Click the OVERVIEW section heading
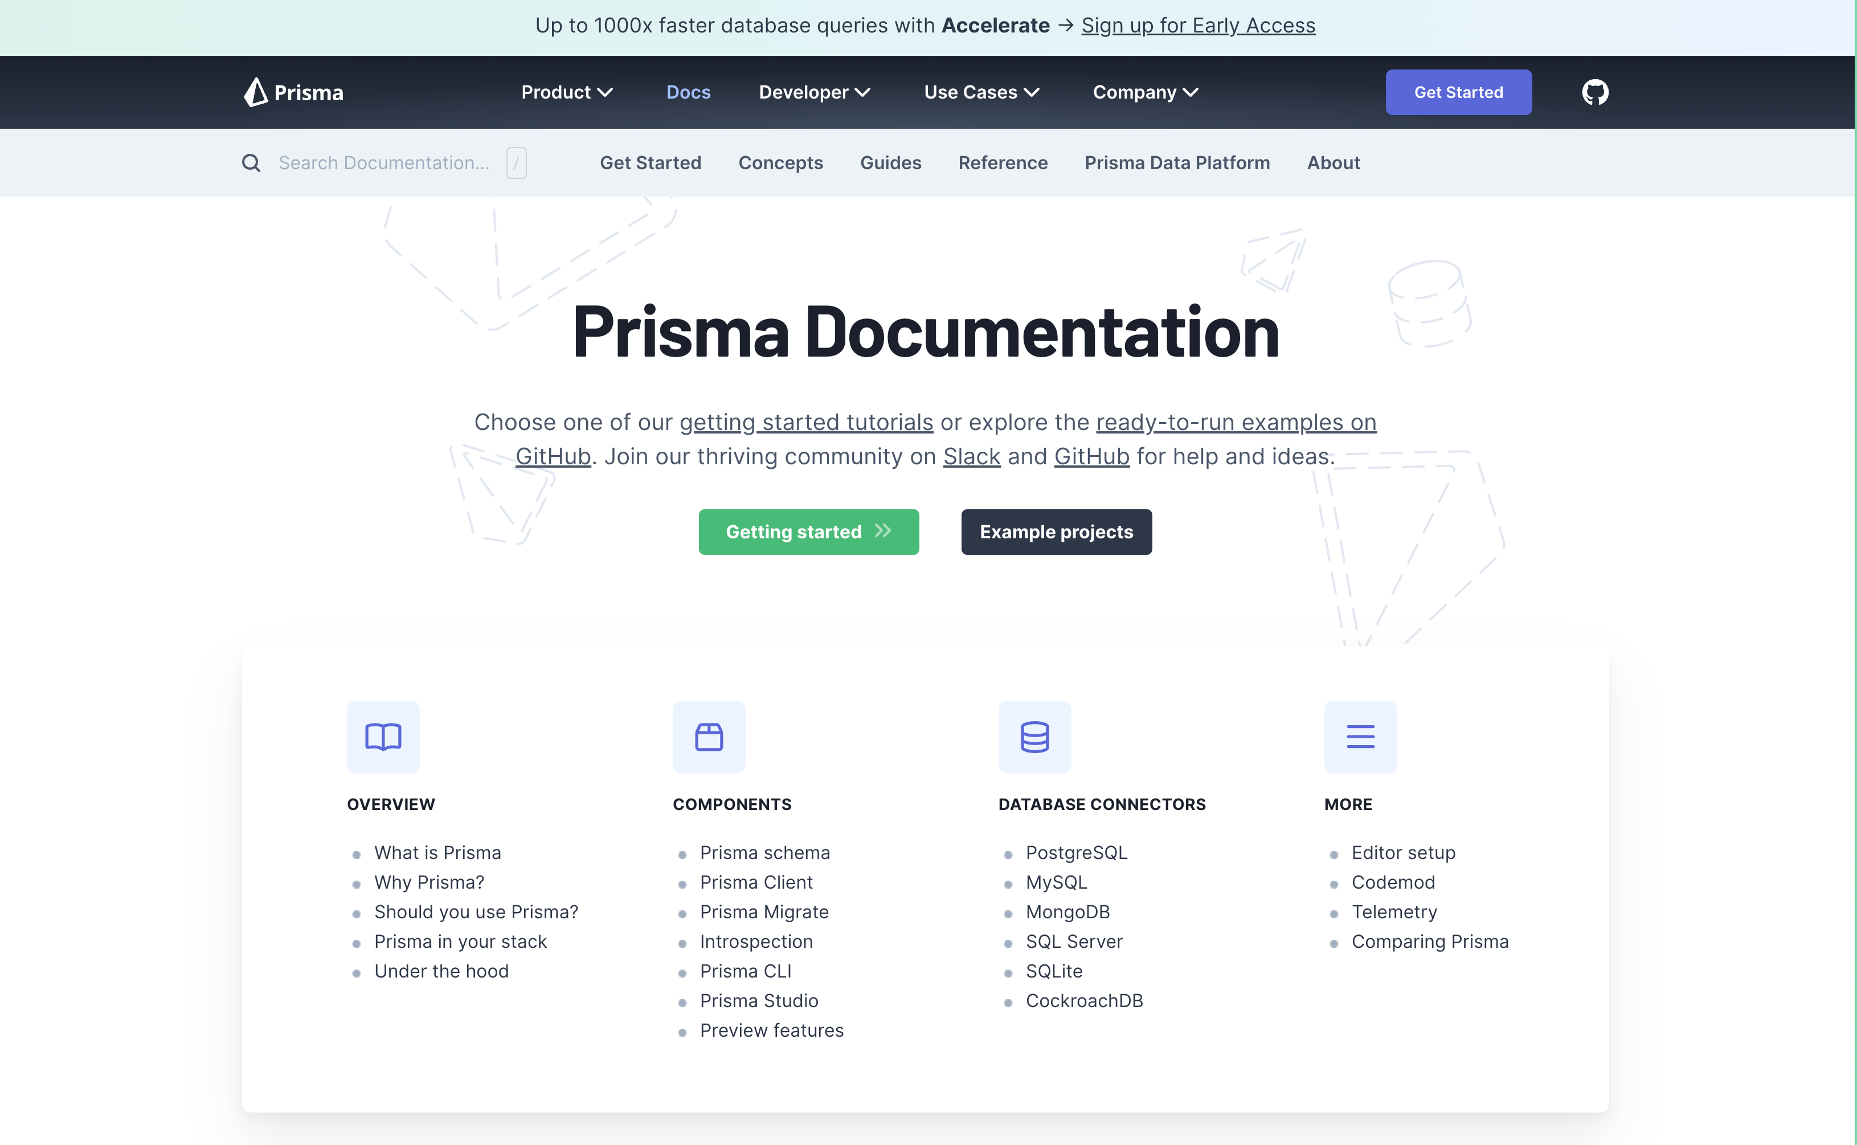This screenshot has height=1145, width=1857. pos(391,804)
